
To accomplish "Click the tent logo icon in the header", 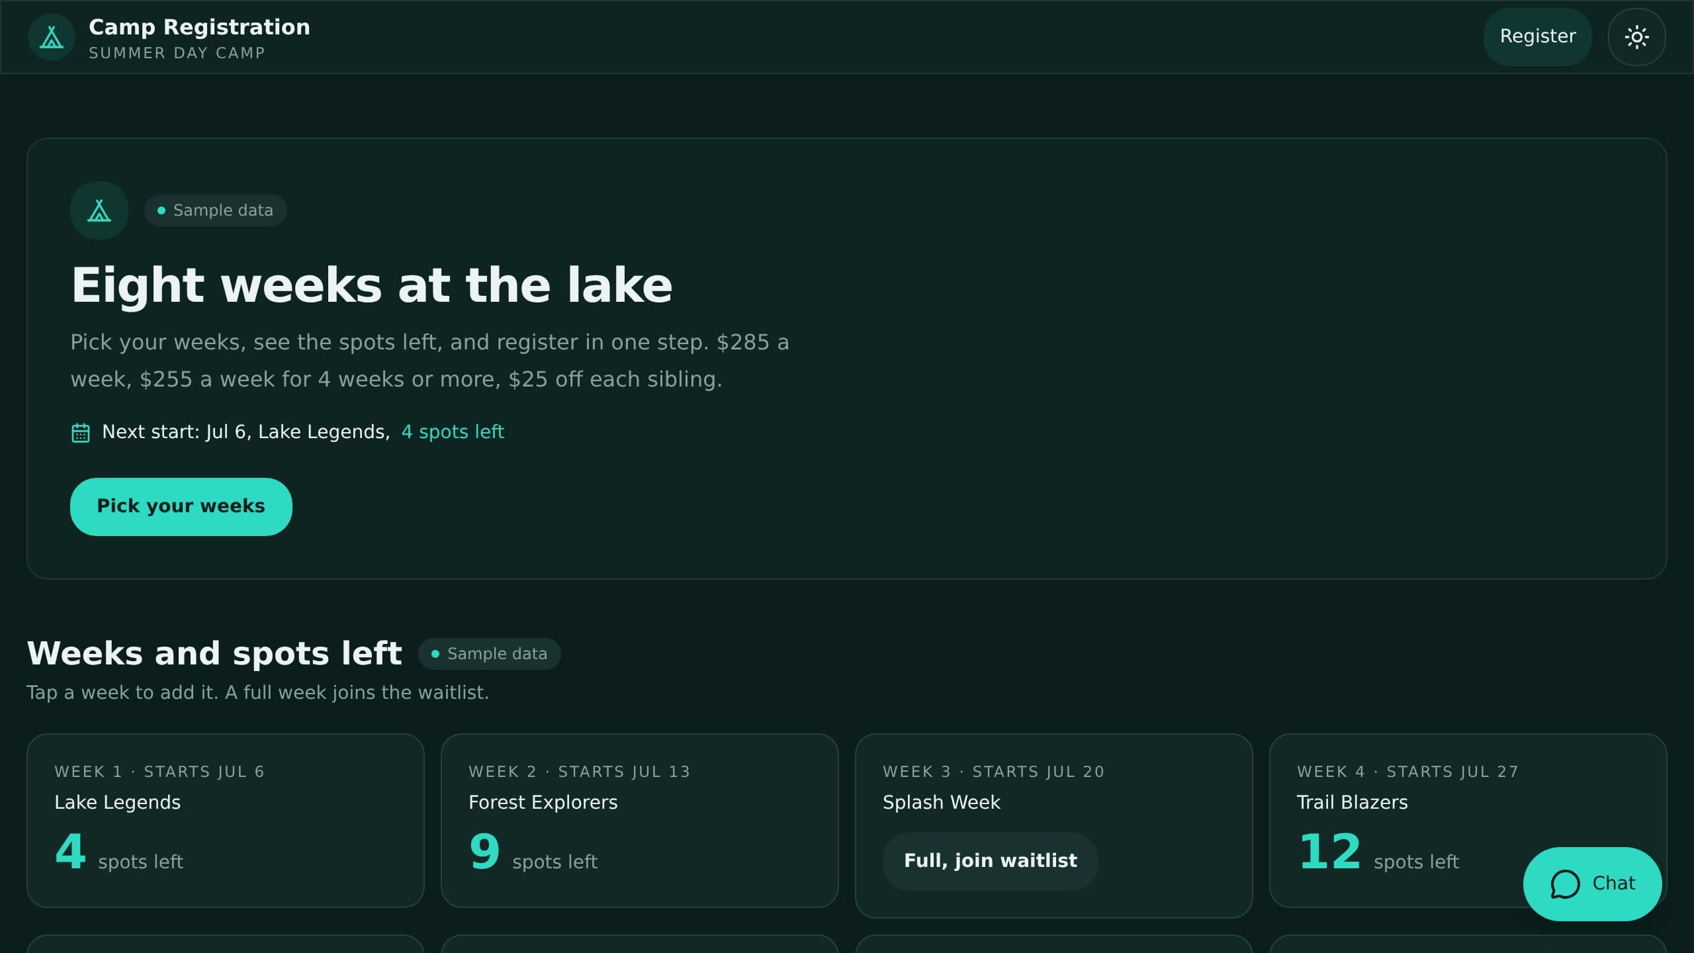I will tap(52, 37).
